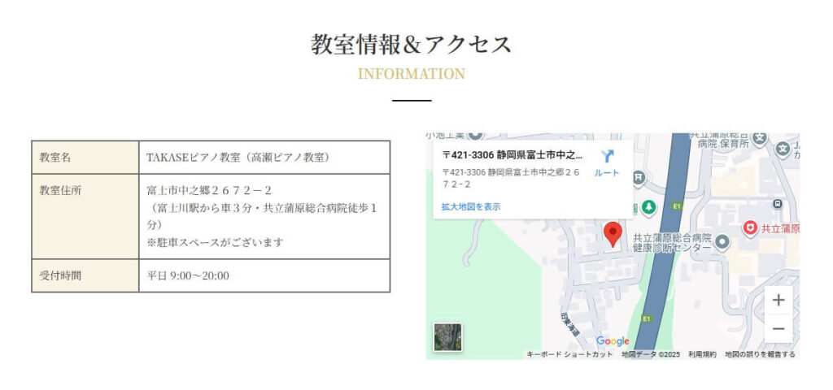Click the TAKASEピアノ教室 name cell
The height and width of the screenshot is (390, 833).
click(x=238, y=158)
